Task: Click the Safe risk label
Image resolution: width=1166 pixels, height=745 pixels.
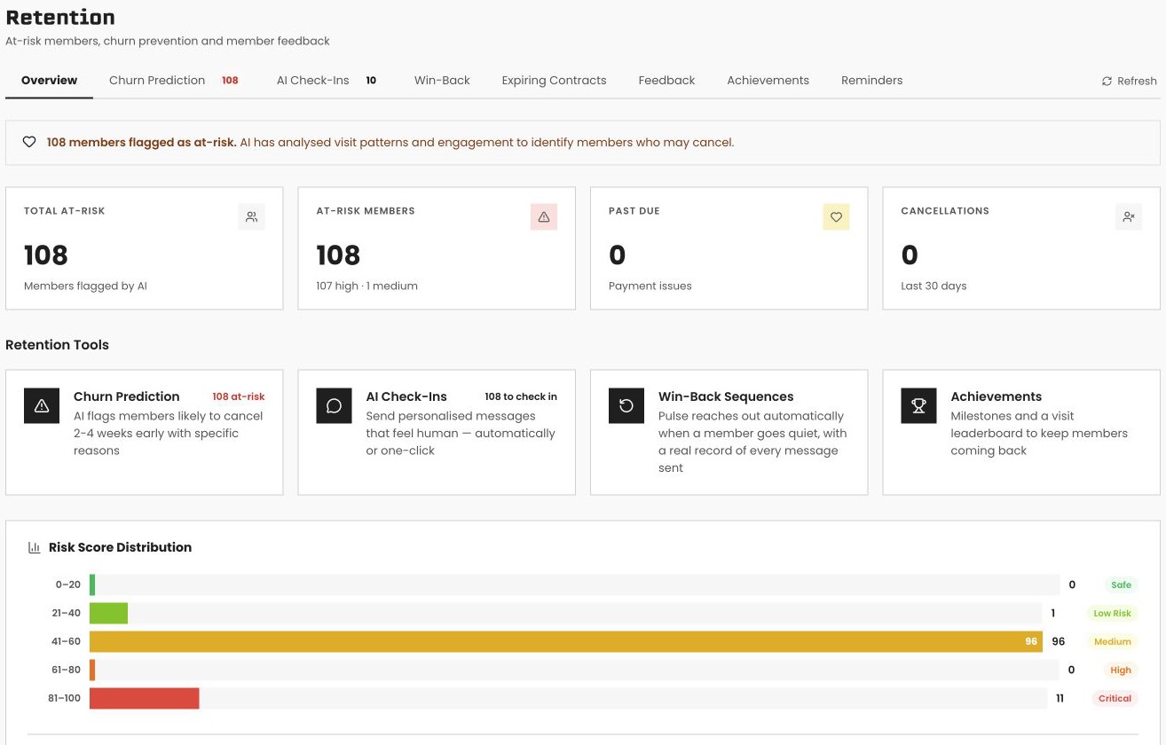Action: [1121, 584]
